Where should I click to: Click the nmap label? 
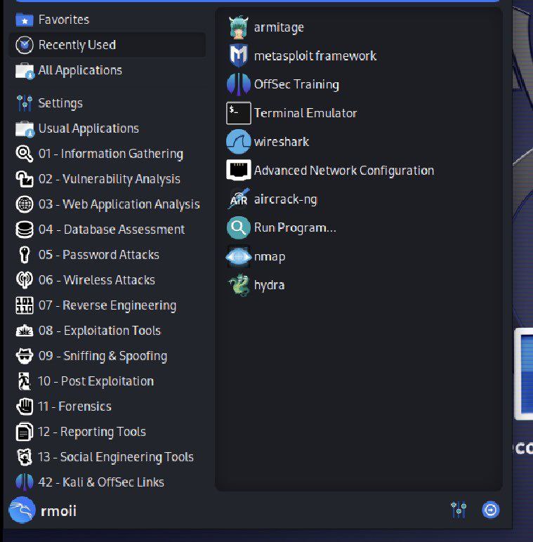[270, 257]
